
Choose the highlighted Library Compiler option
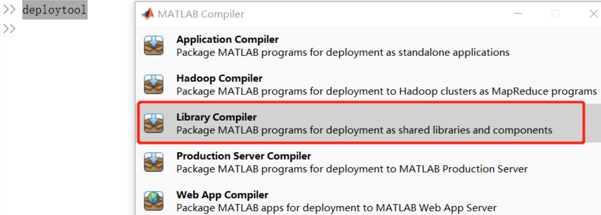[216, 117]
